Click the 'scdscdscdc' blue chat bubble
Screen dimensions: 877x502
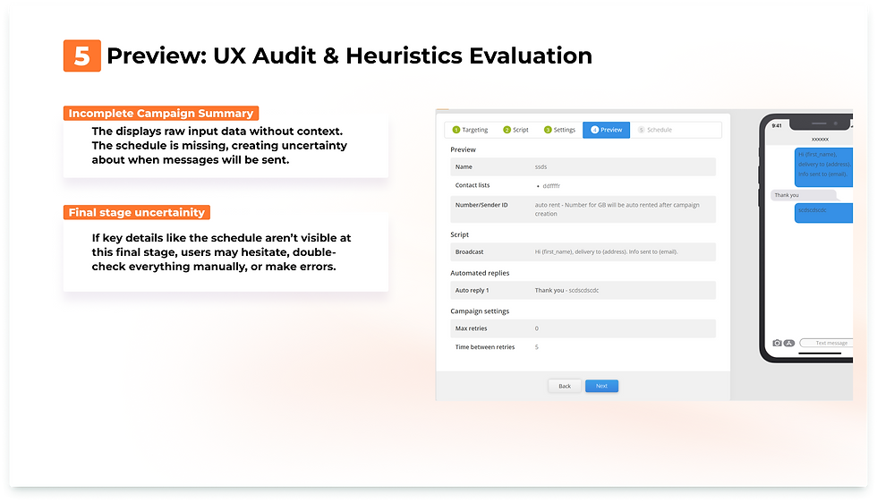point(824,213)
